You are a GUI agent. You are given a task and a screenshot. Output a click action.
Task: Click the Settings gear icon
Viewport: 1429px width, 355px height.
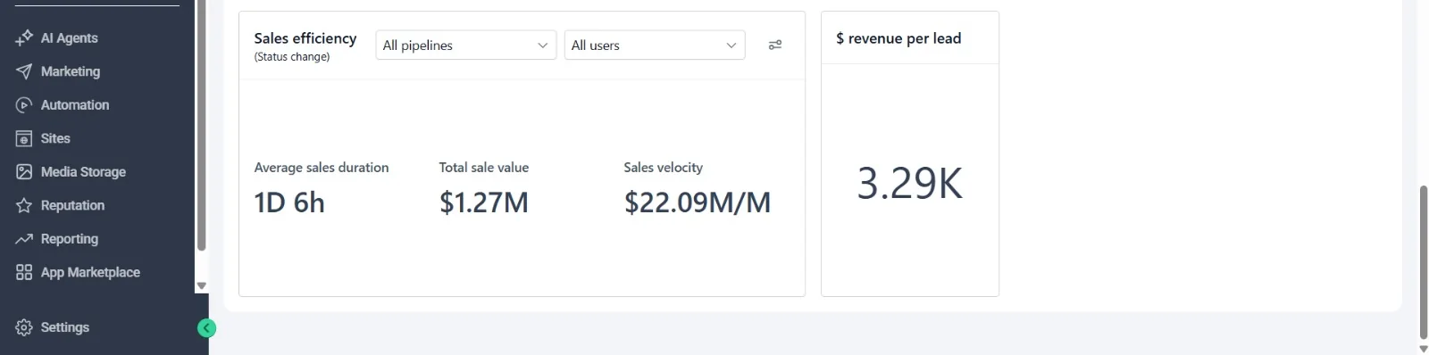click(x=24, y=327)
